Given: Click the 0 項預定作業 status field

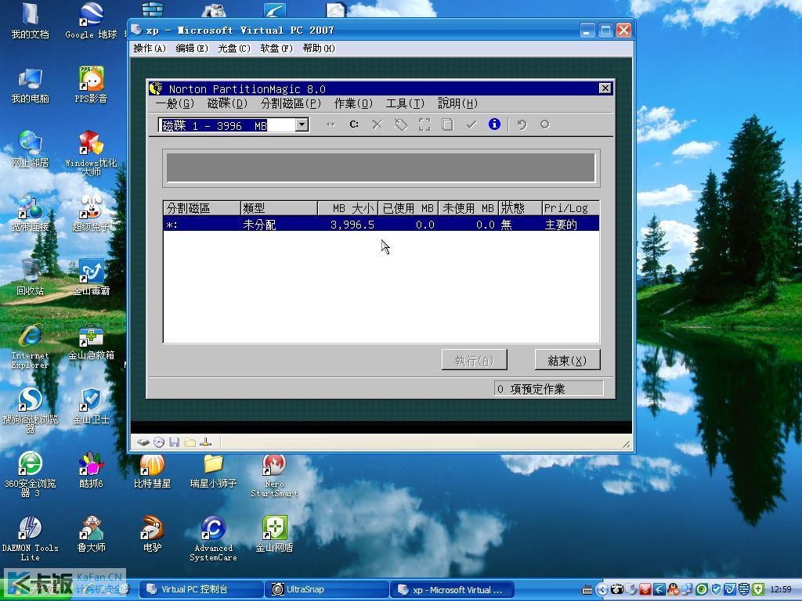Looking at the screenshot, I should pyautogui.click(x=549, y=389).
